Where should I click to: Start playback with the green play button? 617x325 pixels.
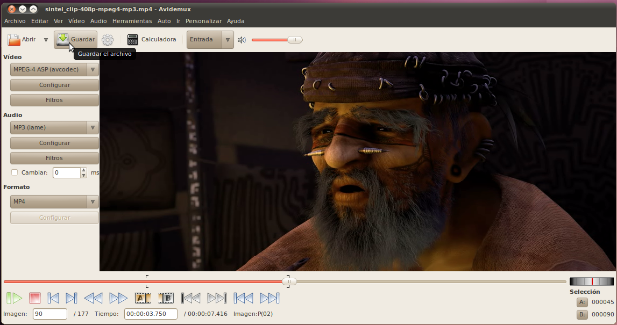pyautogui.click(x=14, y=298)
